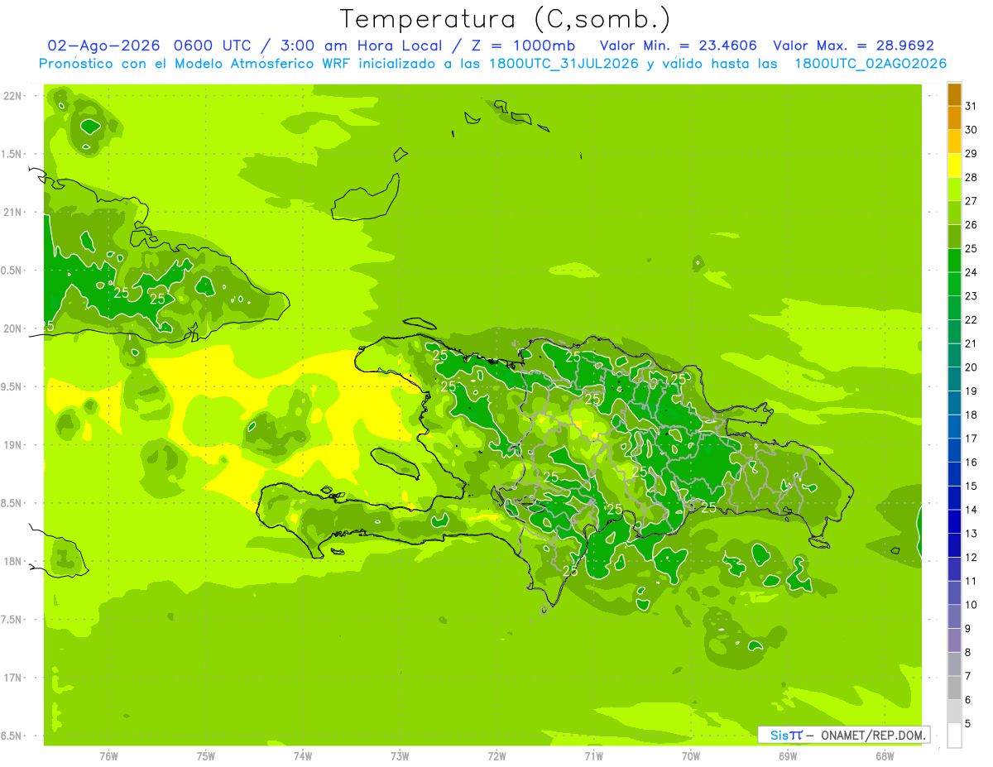
Task: Select the orange swatch above legend value 31
Action: click(954, 94)
